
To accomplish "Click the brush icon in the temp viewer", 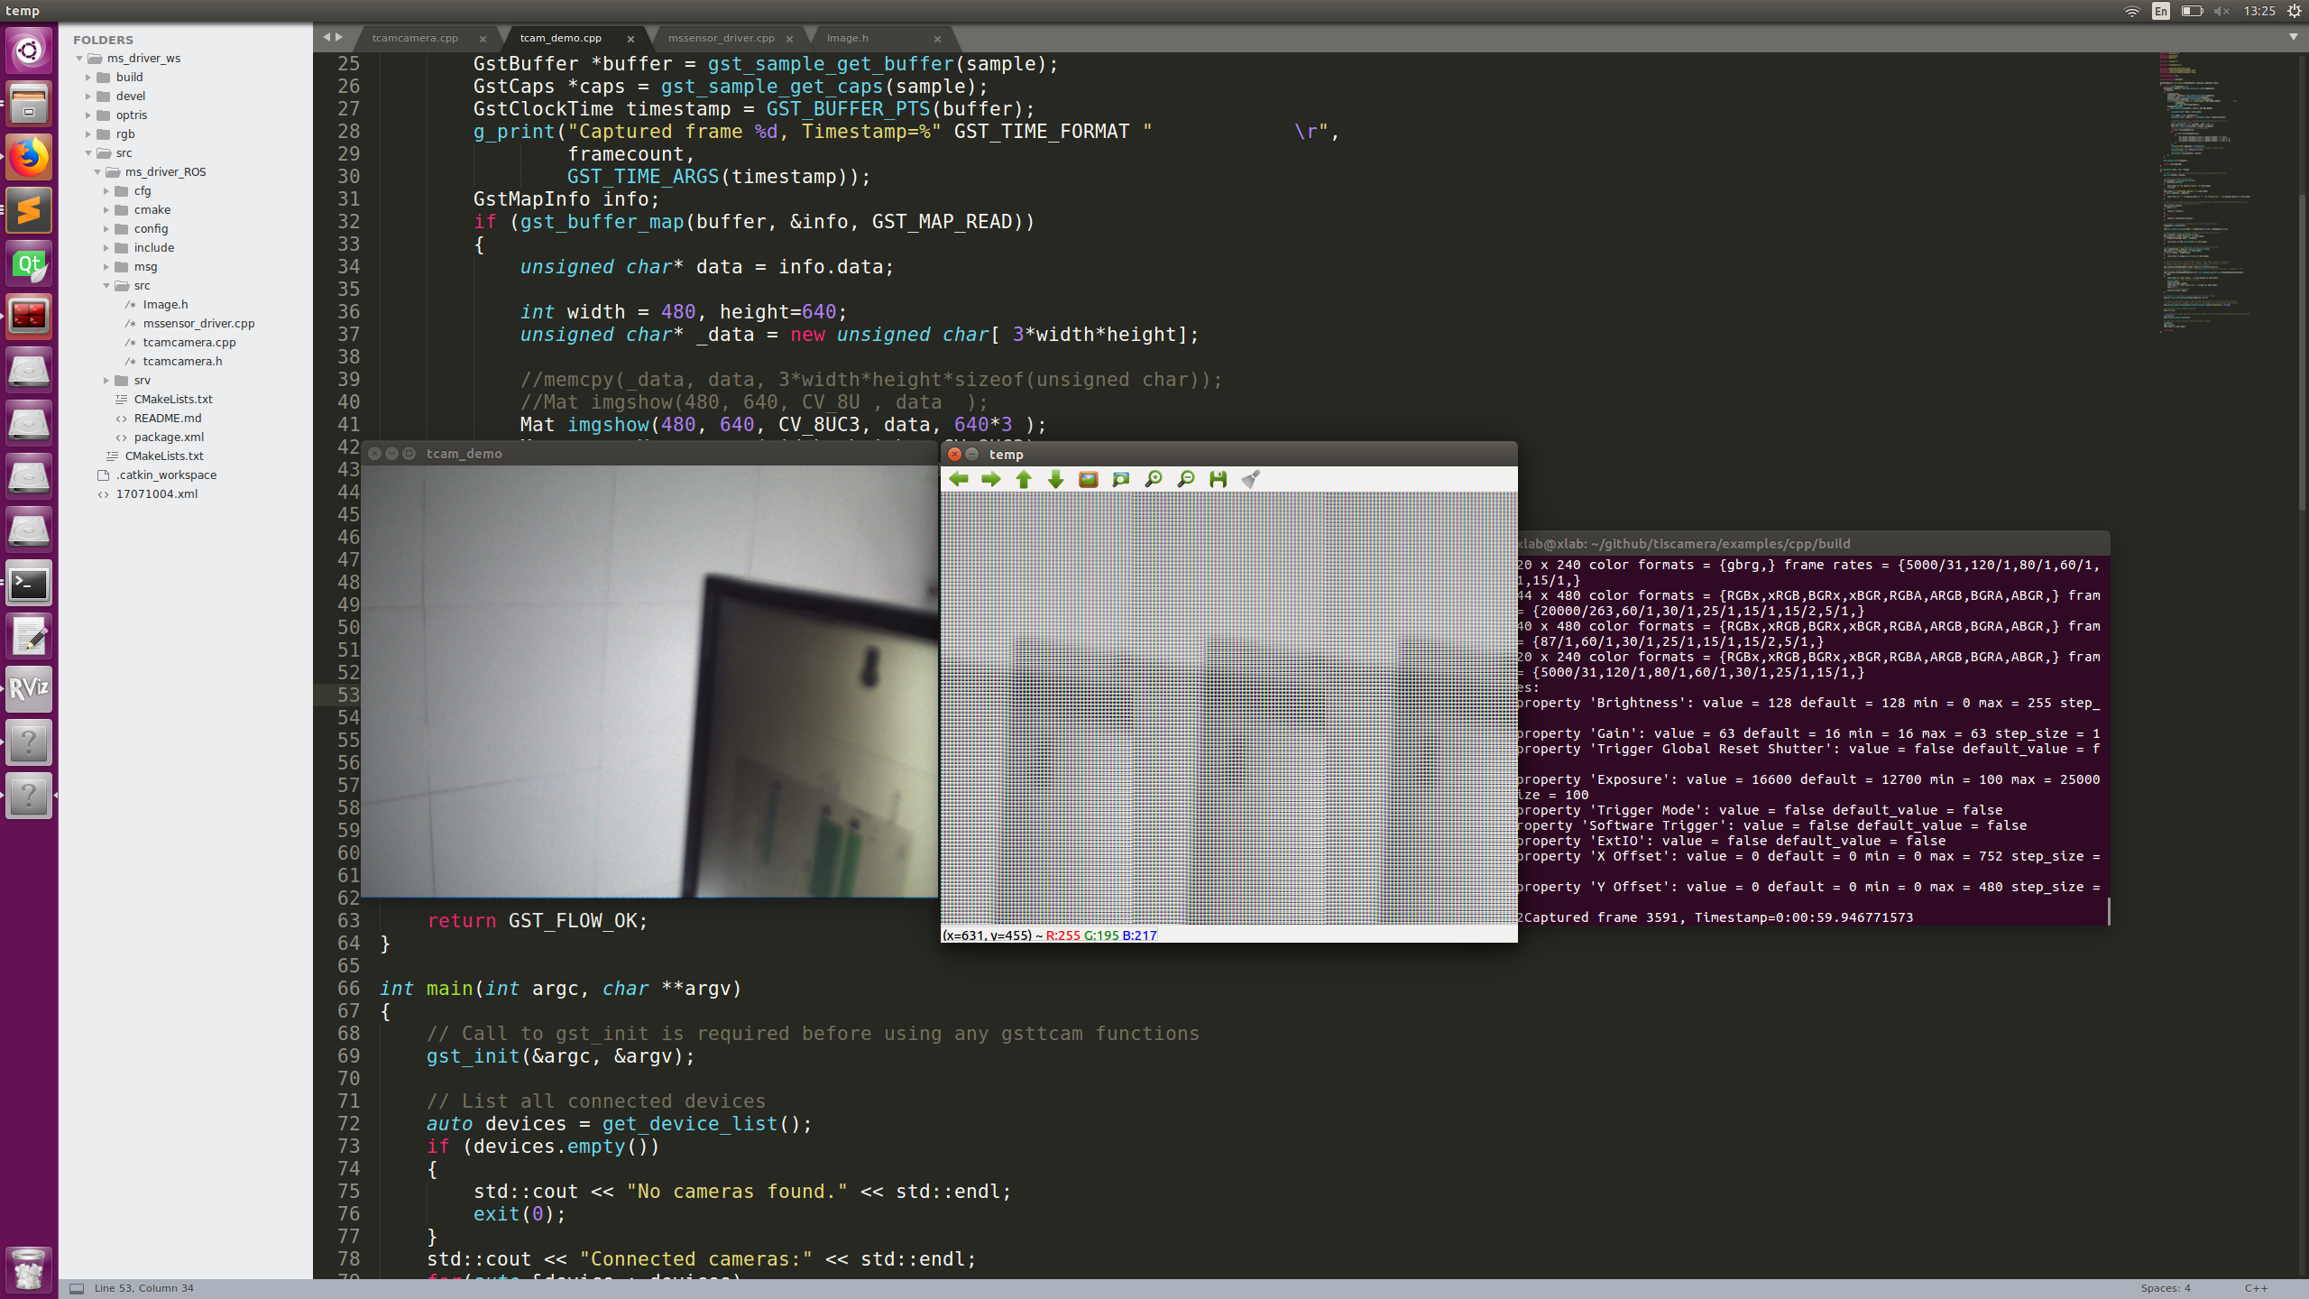I will tap(1252, 479).
